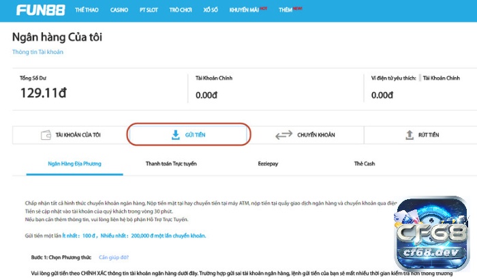Viewport: 477px width, 279px height.
Task: Click the preferred wallet balance 0.00đ
Action: (382, 96)
